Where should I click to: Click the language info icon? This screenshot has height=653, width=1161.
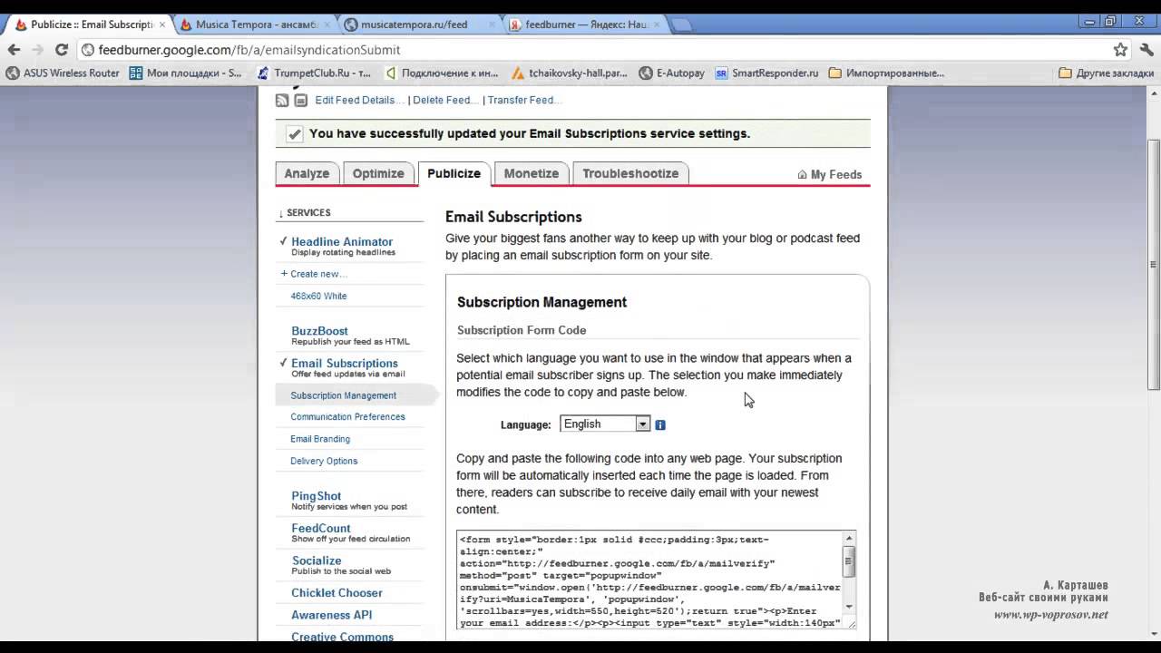[660, 424]
